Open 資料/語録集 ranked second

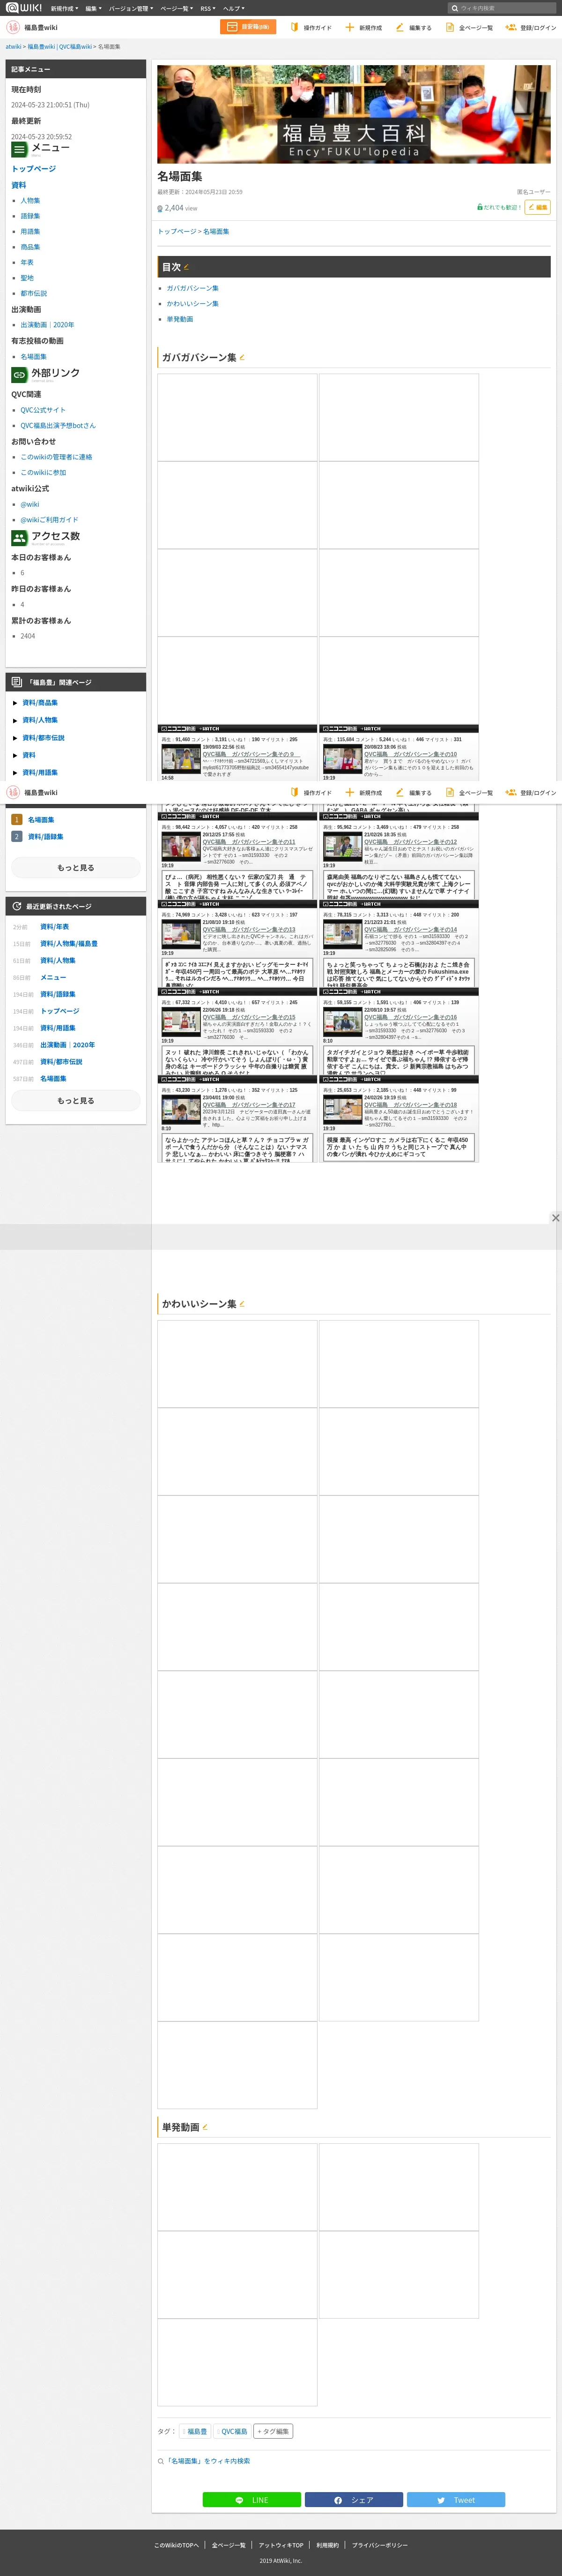click(45, 837)
